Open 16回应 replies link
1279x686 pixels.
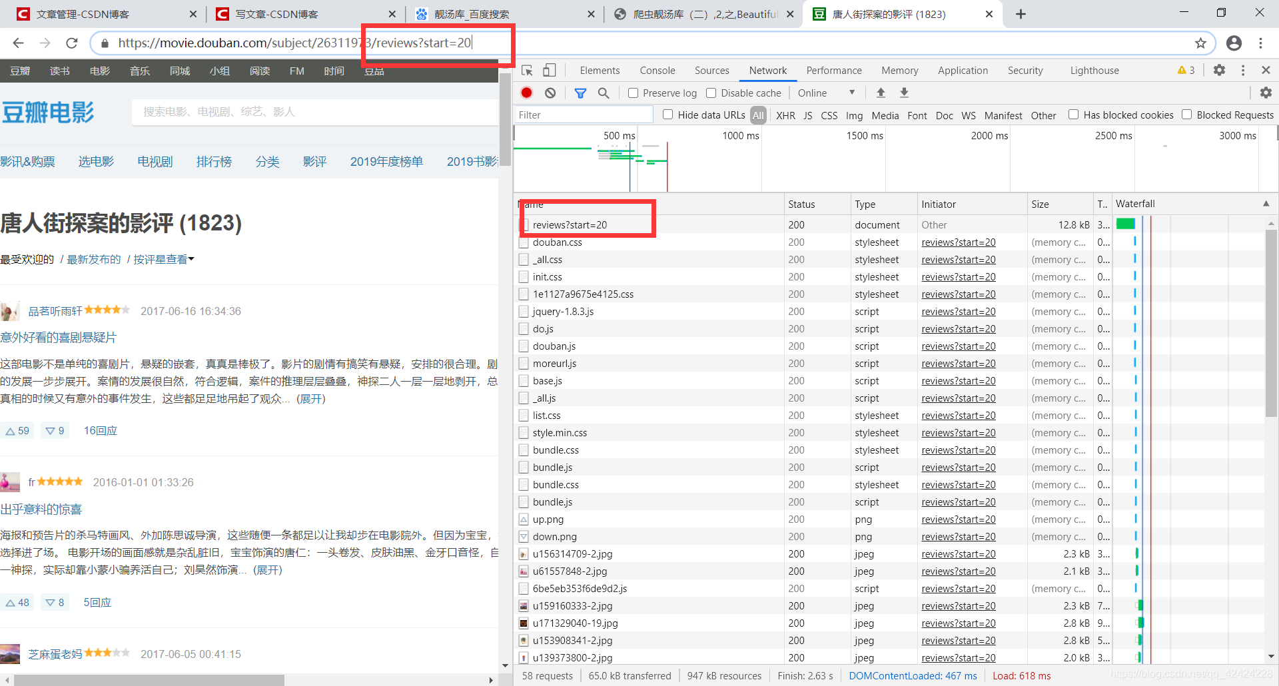pyautogui.click(x=101, y=431)
